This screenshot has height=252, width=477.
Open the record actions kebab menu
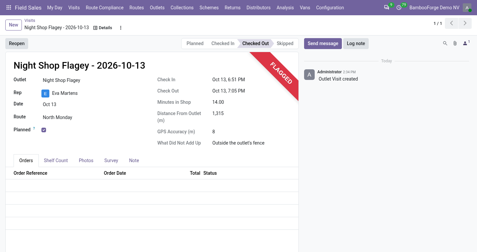(121, 28)
